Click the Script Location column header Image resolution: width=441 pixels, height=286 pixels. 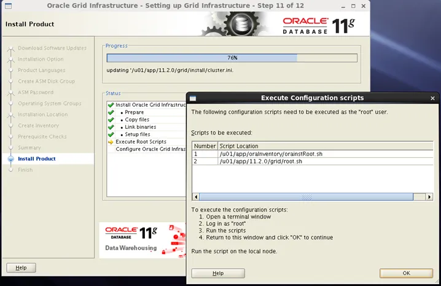click(x=326, y=146)
